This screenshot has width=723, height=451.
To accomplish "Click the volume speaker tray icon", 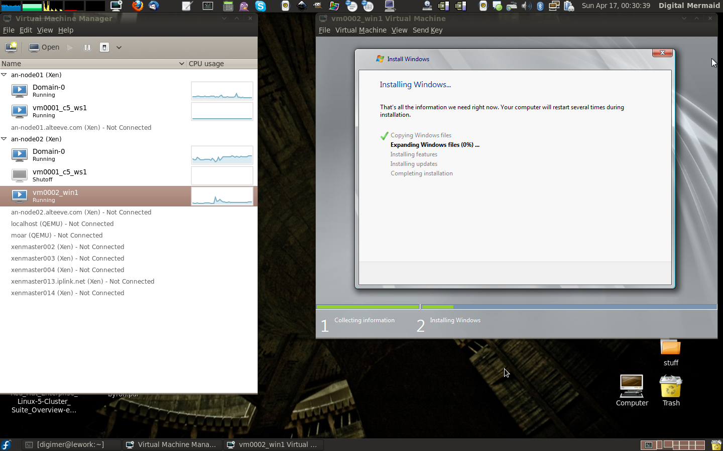I will click(x=526, y=6).
